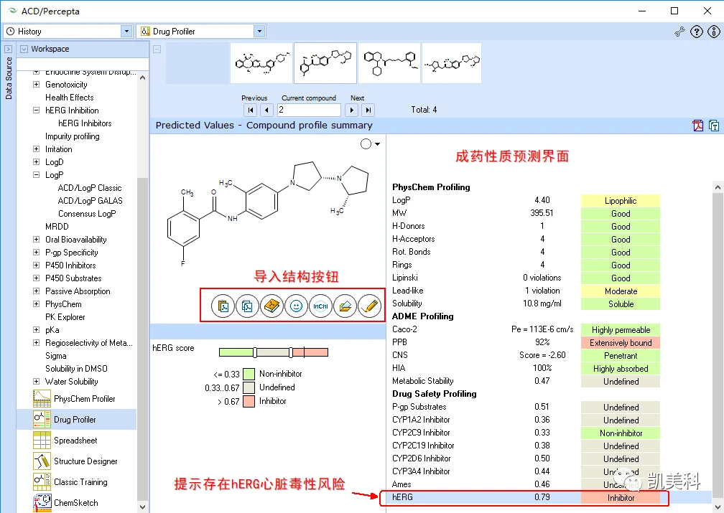The height and width of the screenshot is (513, 724).
Task: Click the results panel scroll up arrow
Action: pyautogui.click(x=718, y=187)
